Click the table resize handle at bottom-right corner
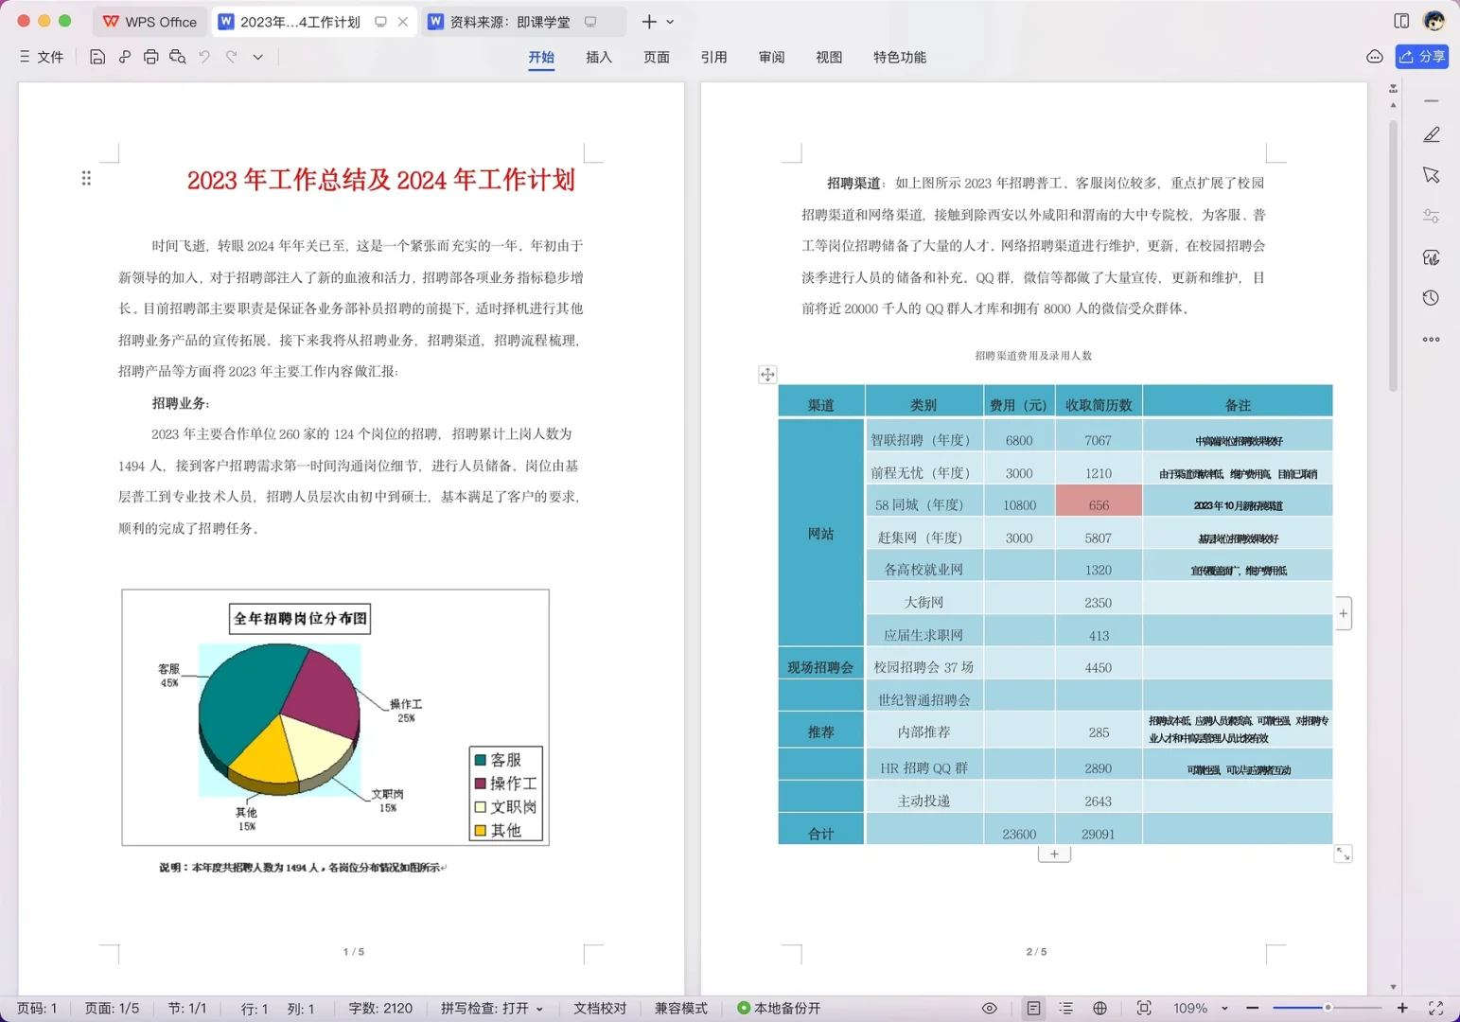Screen dimensions: 1460x1022 (x=1343, y=854)
